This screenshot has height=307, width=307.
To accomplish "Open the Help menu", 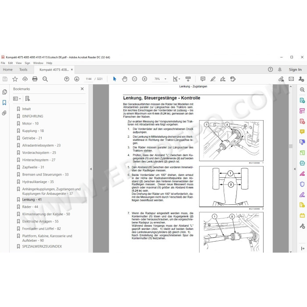I will pyautogui.click(x=49, y=63).
